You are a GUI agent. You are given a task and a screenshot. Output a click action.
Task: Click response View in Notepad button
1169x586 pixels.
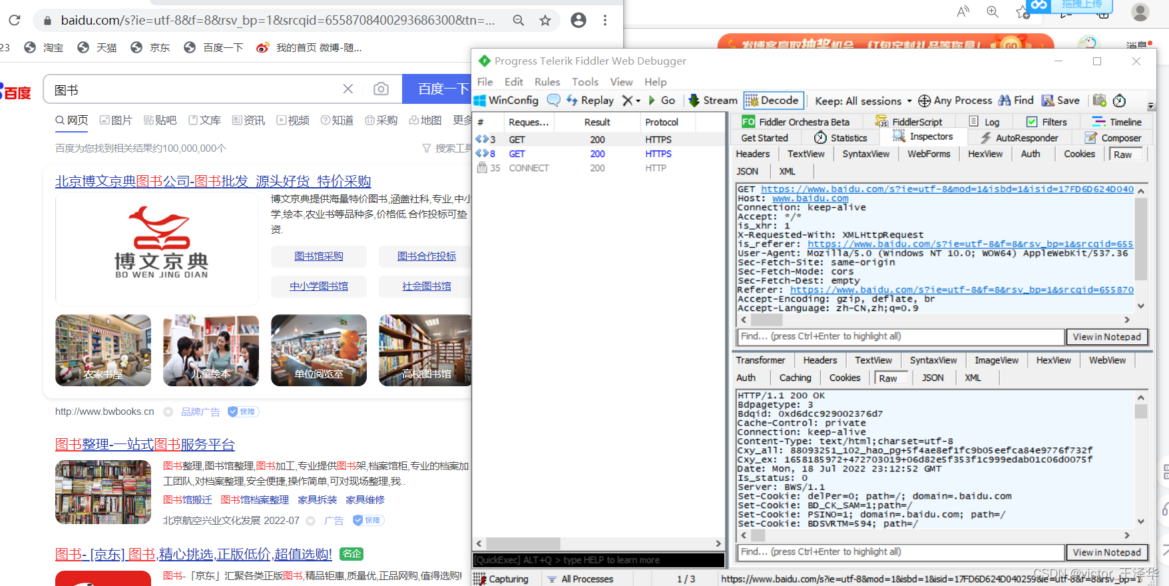[x=1107, y=553]
